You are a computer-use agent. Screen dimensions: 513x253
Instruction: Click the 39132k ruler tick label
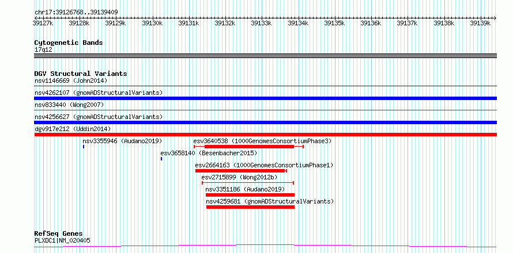coord(225,23)
